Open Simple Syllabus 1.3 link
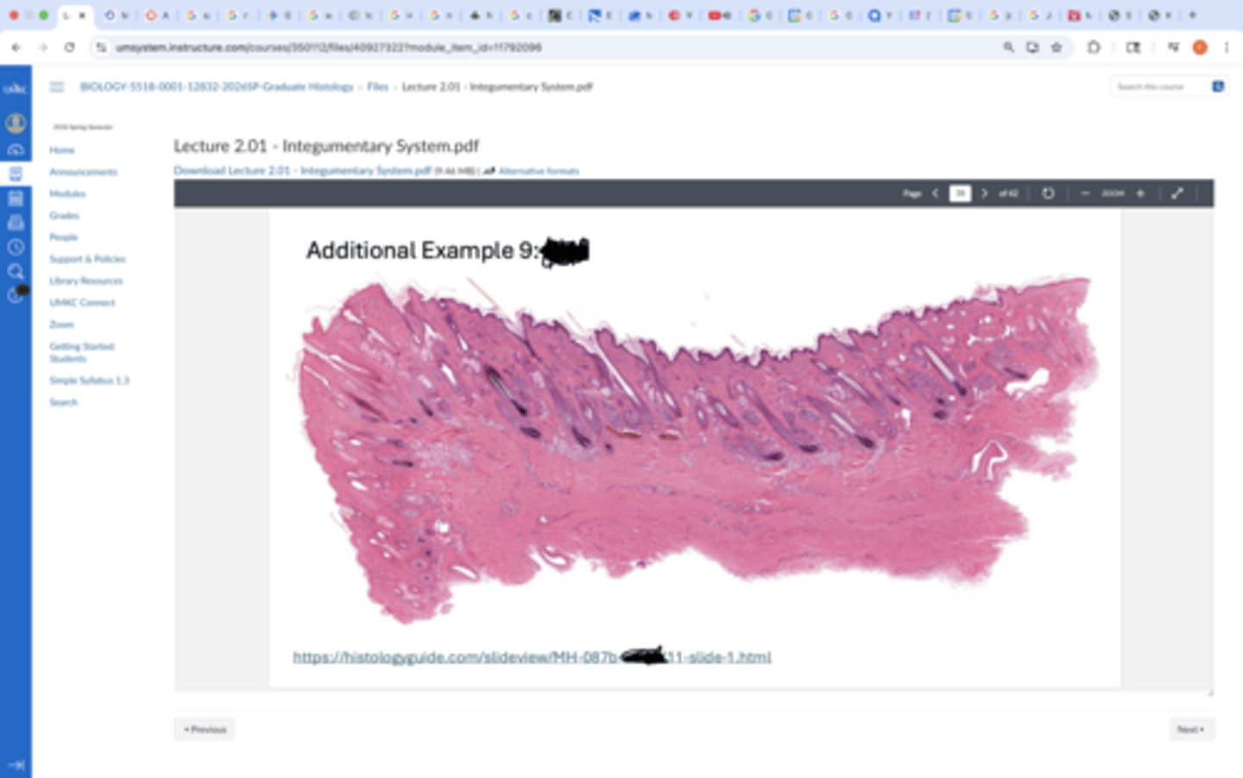Image resolution: width=1243 pixels, height=778 pixels. click(89, 380)
